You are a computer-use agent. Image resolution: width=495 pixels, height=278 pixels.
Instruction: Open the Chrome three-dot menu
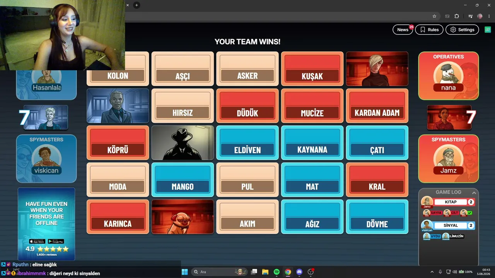(x=489, y=16)
